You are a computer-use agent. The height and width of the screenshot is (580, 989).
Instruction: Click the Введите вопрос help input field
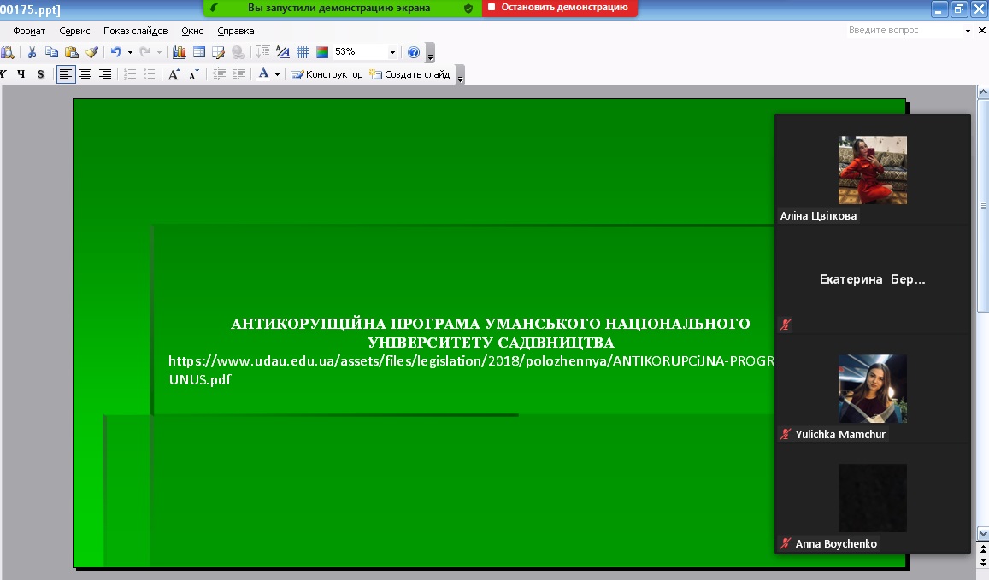[x=905, y=30]
